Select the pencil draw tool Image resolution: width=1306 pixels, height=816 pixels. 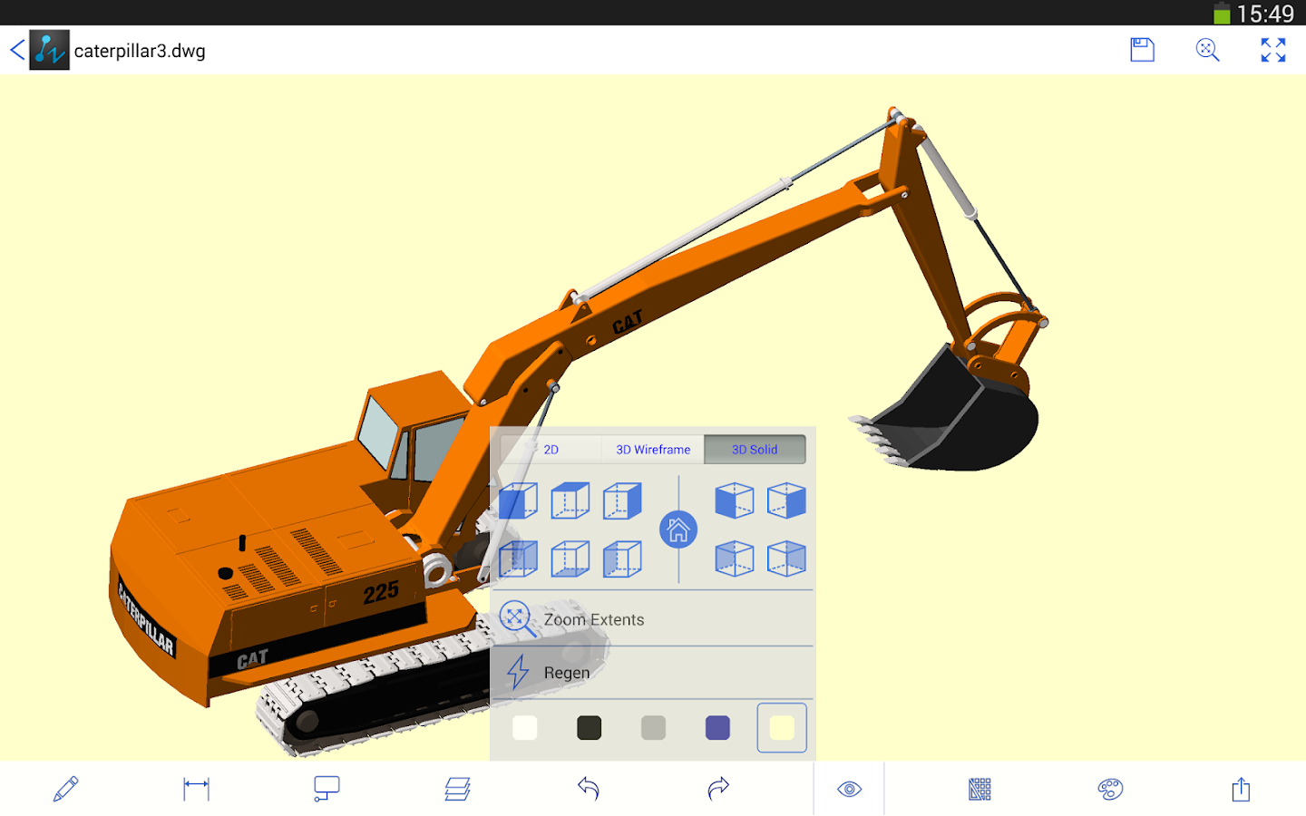coord(65,789)
